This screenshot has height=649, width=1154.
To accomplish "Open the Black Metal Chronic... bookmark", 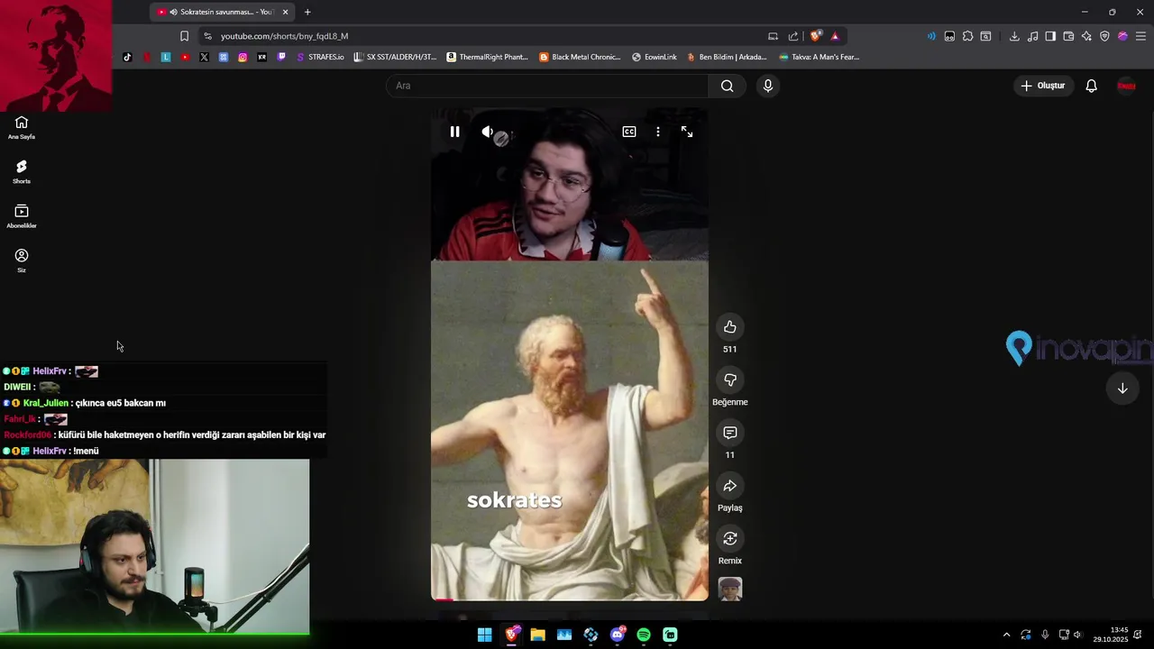I will (x=580, y=57).
